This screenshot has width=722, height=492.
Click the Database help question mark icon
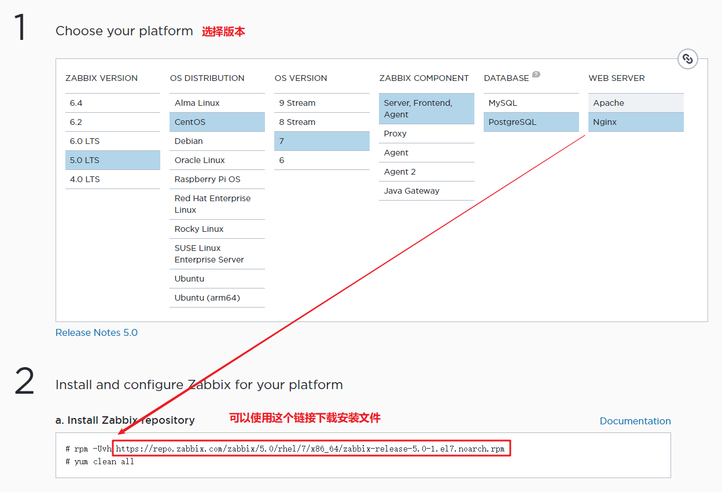(x=536, y=74)
